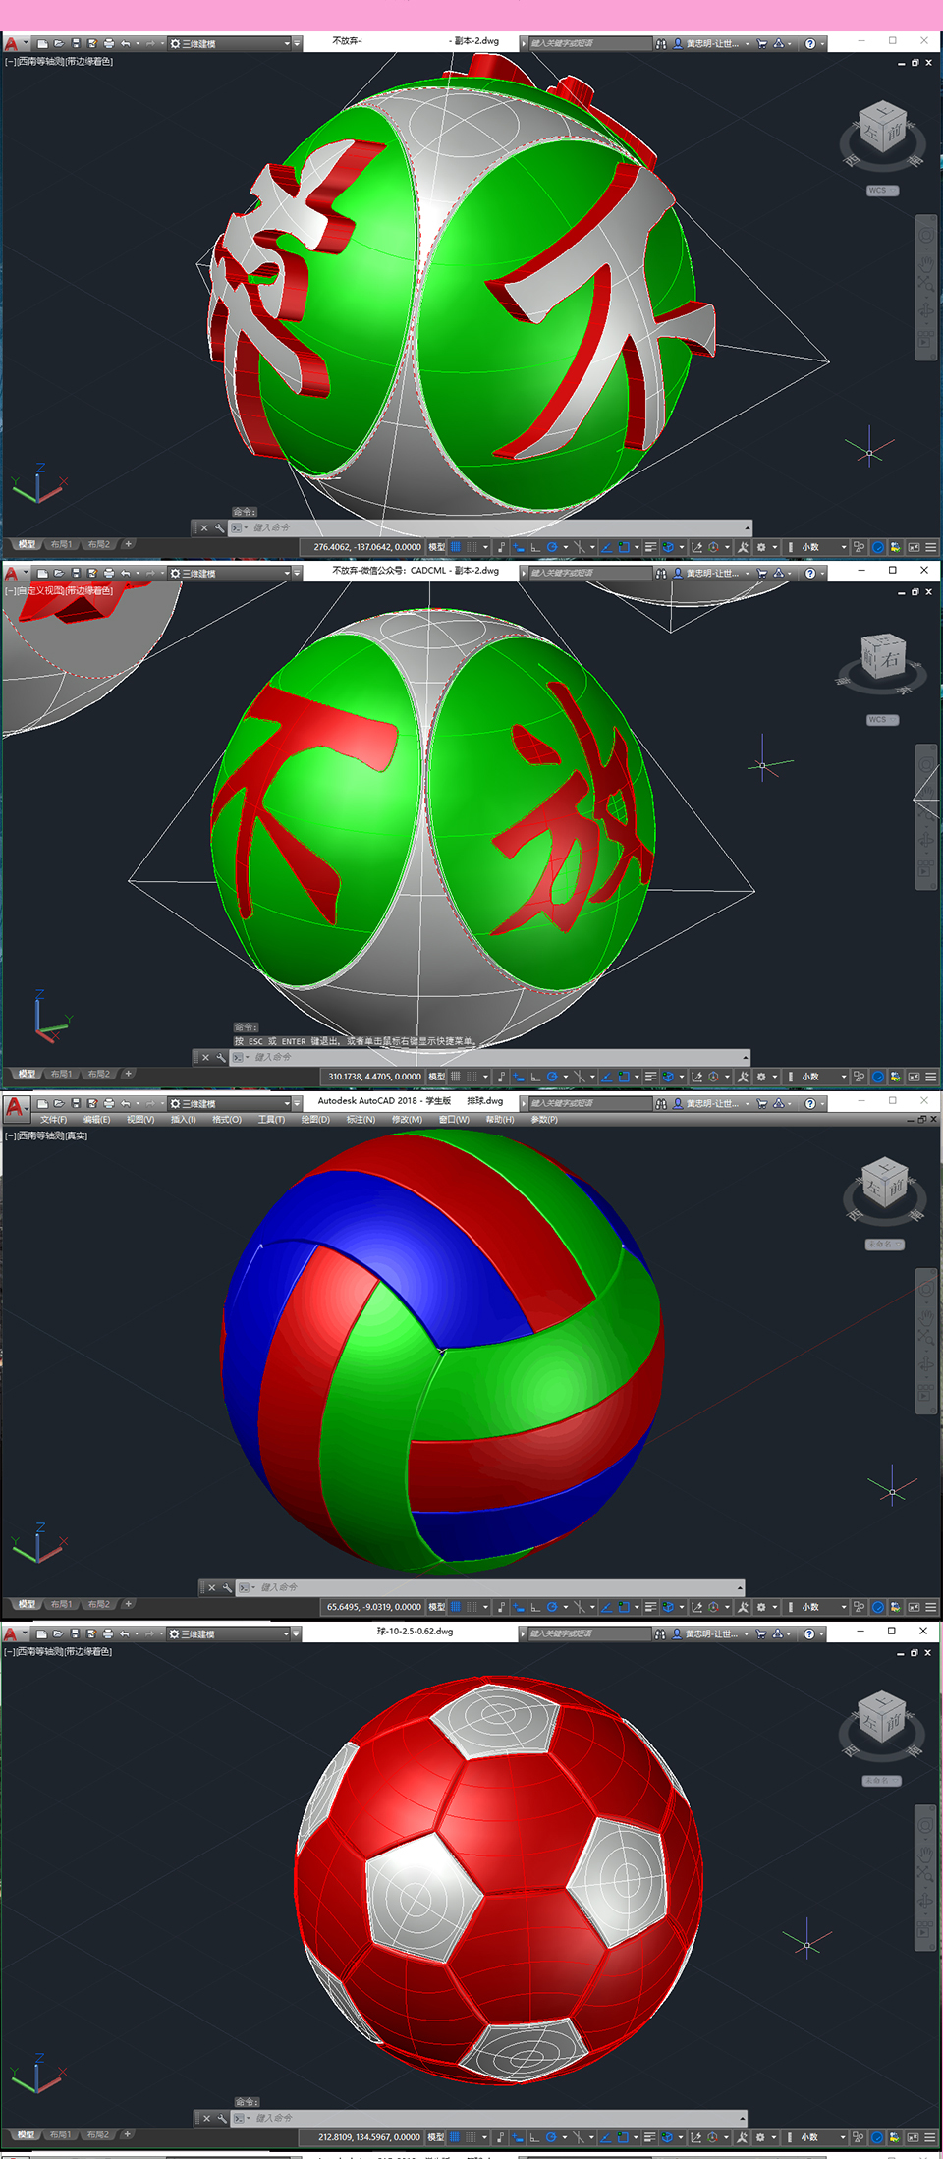Click 格式(O) menu in 排球.dwg window

click(227, 1120)
